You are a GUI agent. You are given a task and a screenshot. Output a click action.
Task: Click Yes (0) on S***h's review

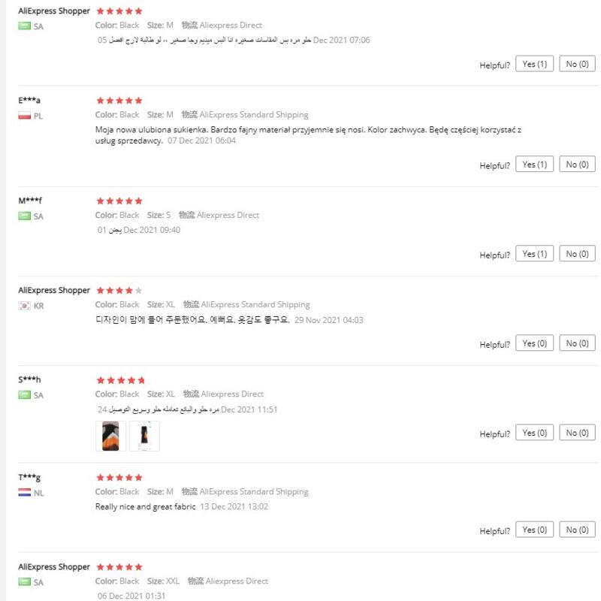point(534,433)
